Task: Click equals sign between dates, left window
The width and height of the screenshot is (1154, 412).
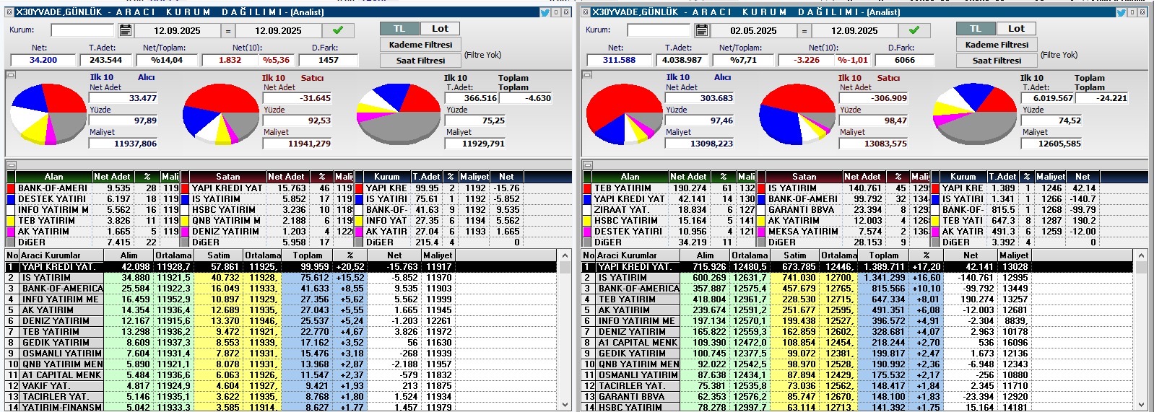Action: (227, 31)
